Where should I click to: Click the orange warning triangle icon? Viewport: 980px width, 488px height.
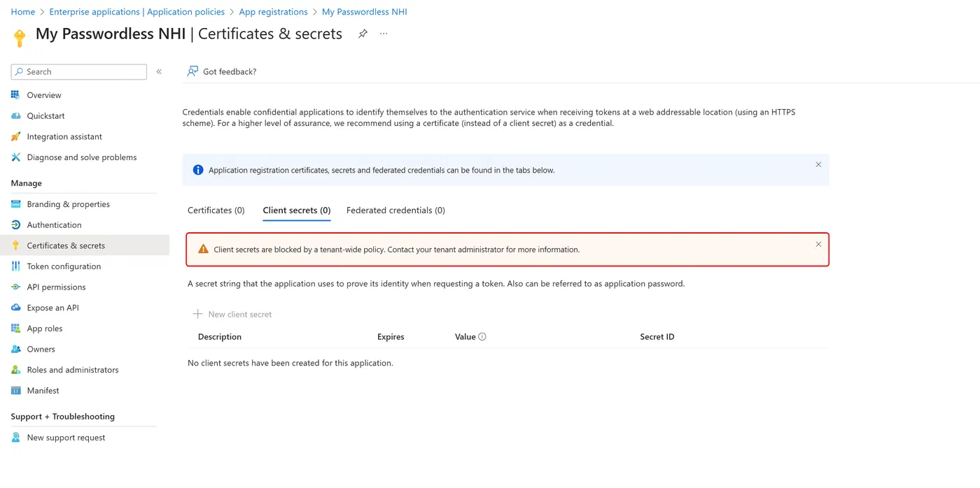[203, 250]
